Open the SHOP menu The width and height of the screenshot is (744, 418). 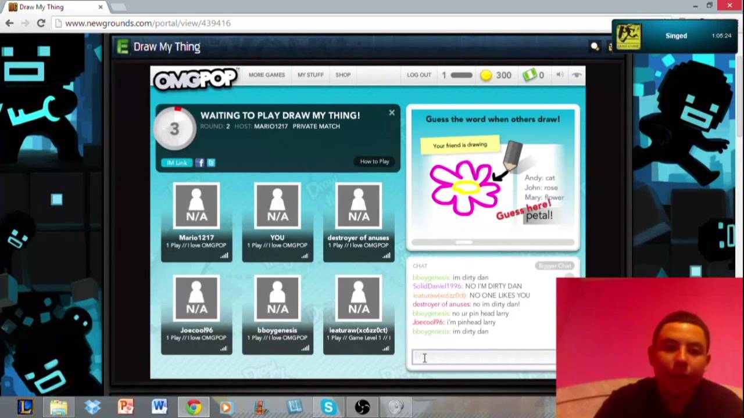click(x=343, y=75)
